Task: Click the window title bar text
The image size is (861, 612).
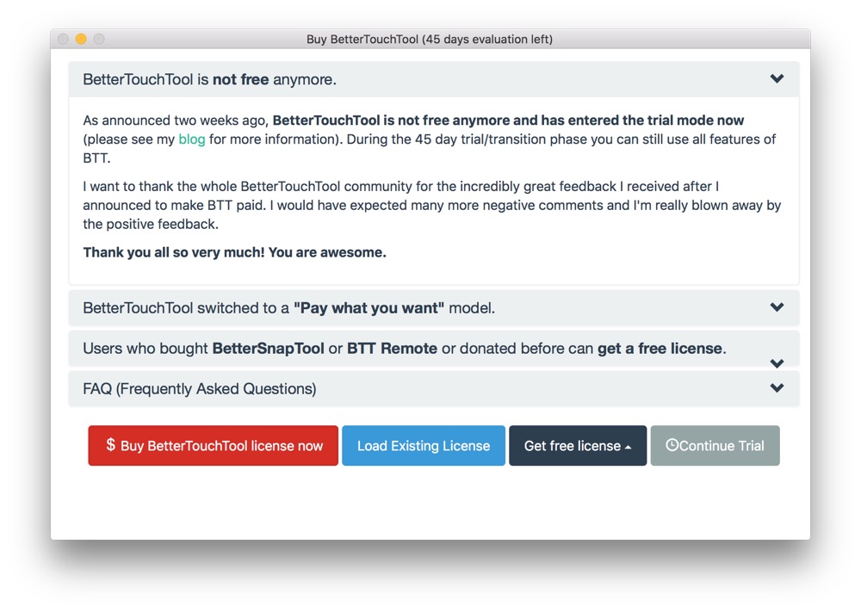Action: click(x=430, y=40)
